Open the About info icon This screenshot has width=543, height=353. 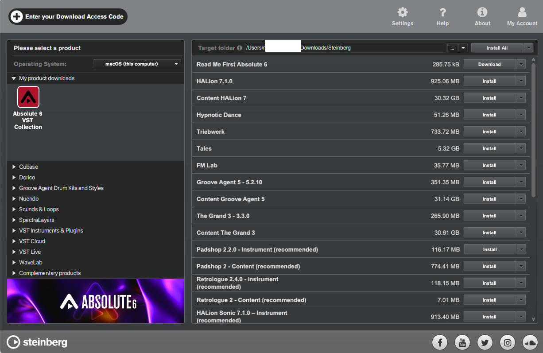point(482,12)
